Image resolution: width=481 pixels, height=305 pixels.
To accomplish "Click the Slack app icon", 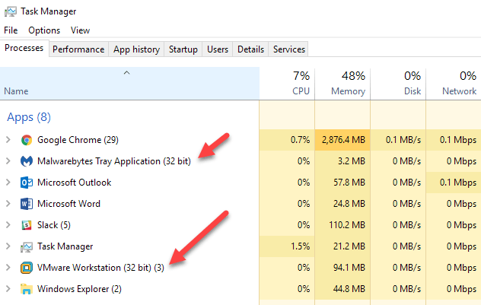I will [27, 225].
